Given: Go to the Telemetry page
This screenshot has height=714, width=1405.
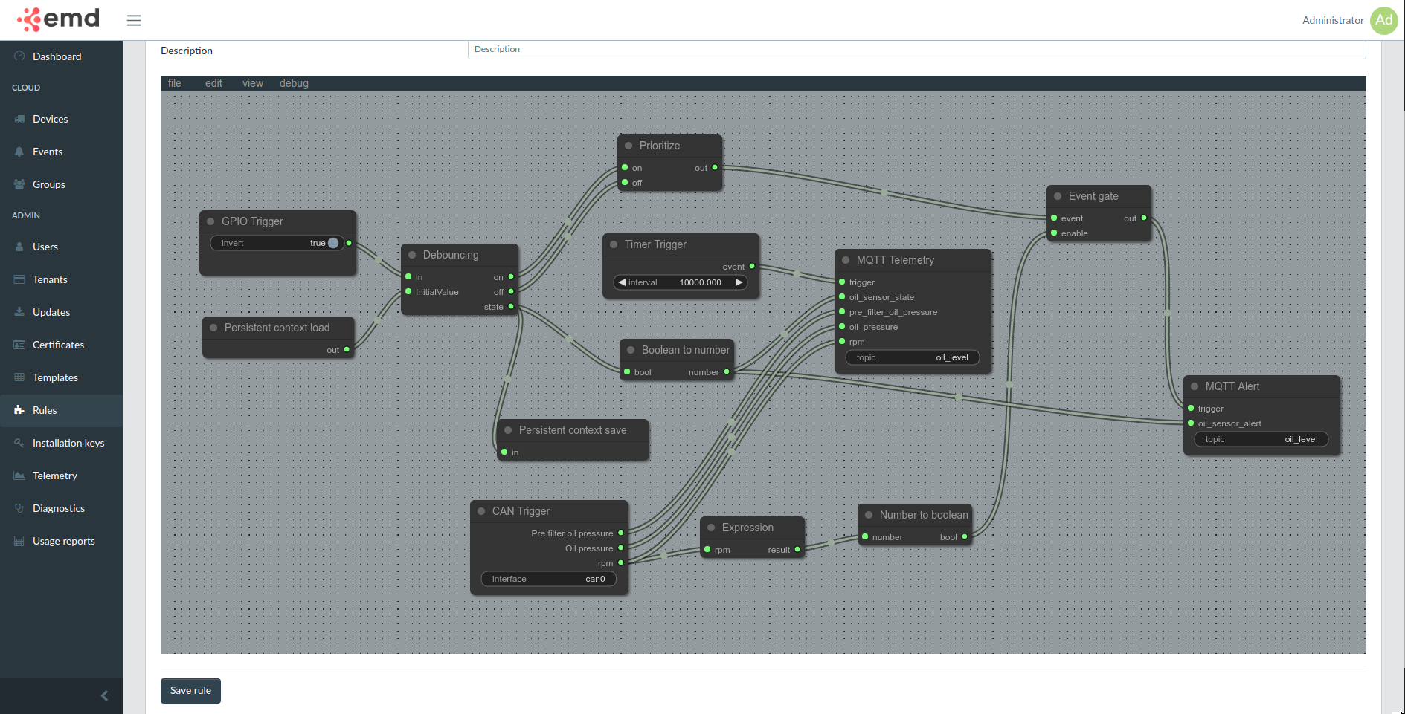Looking at the screenshot, I should point(54,476).
